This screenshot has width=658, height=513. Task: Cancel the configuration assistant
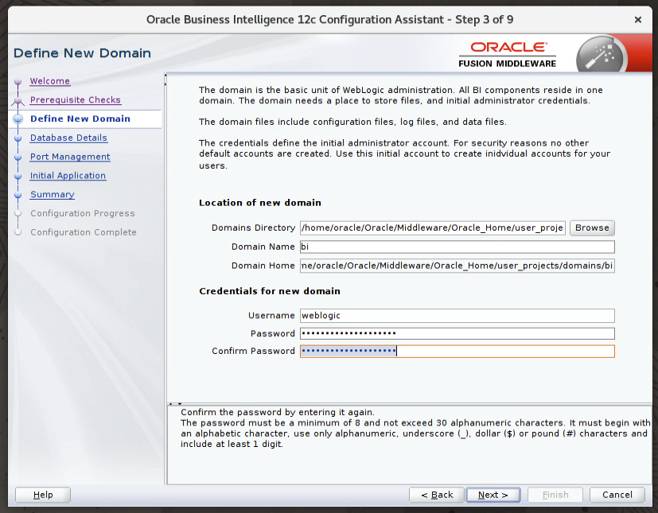tap(617, 495)
